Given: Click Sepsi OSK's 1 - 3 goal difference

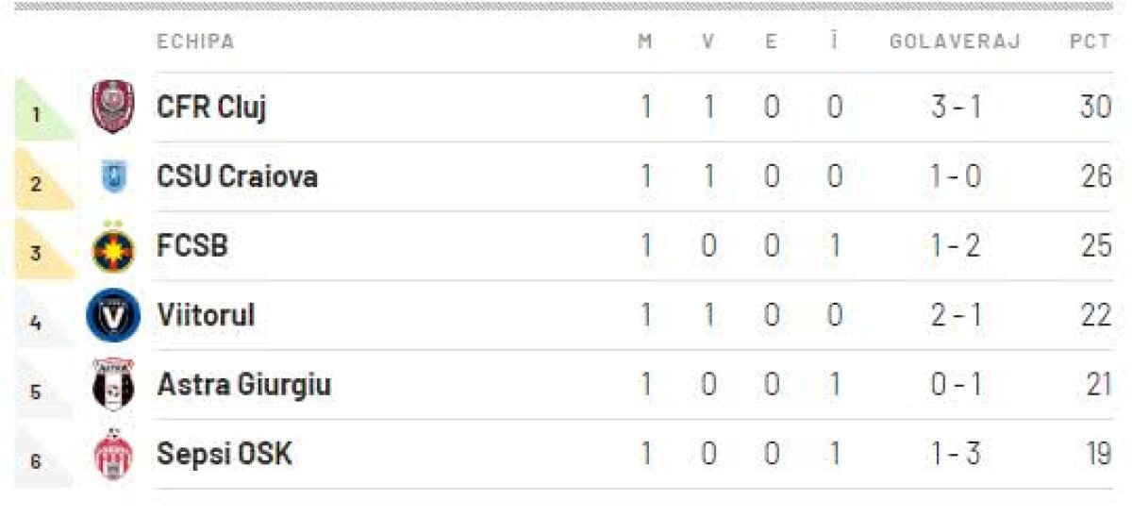Looking at the screenshot, I should pos(956,455).
